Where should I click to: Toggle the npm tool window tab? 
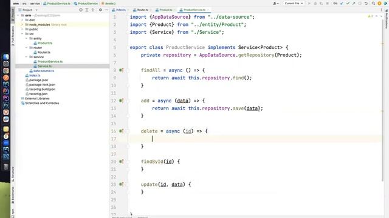click(13, 213)
